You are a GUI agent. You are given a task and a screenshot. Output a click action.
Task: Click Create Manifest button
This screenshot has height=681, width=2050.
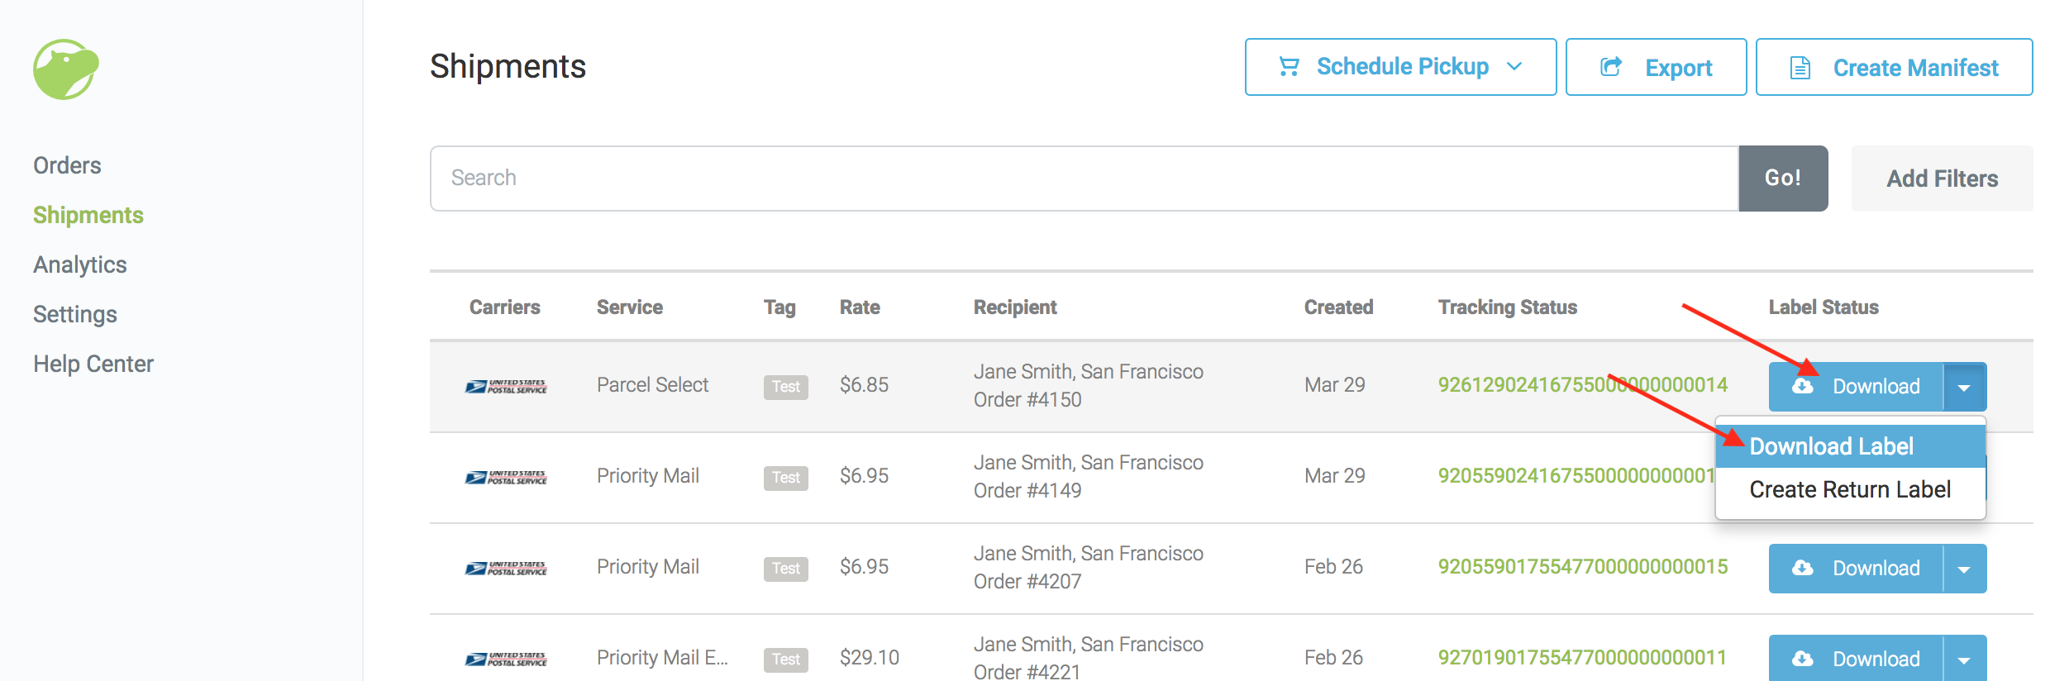[x=1894, y=67]
